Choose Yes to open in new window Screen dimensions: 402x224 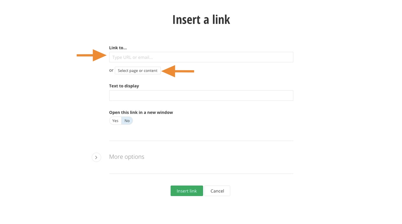click(x=115, y=121)
